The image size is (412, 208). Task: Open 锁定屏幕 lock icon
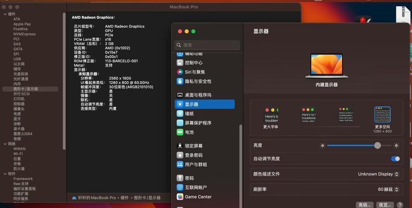coord(180,146)
